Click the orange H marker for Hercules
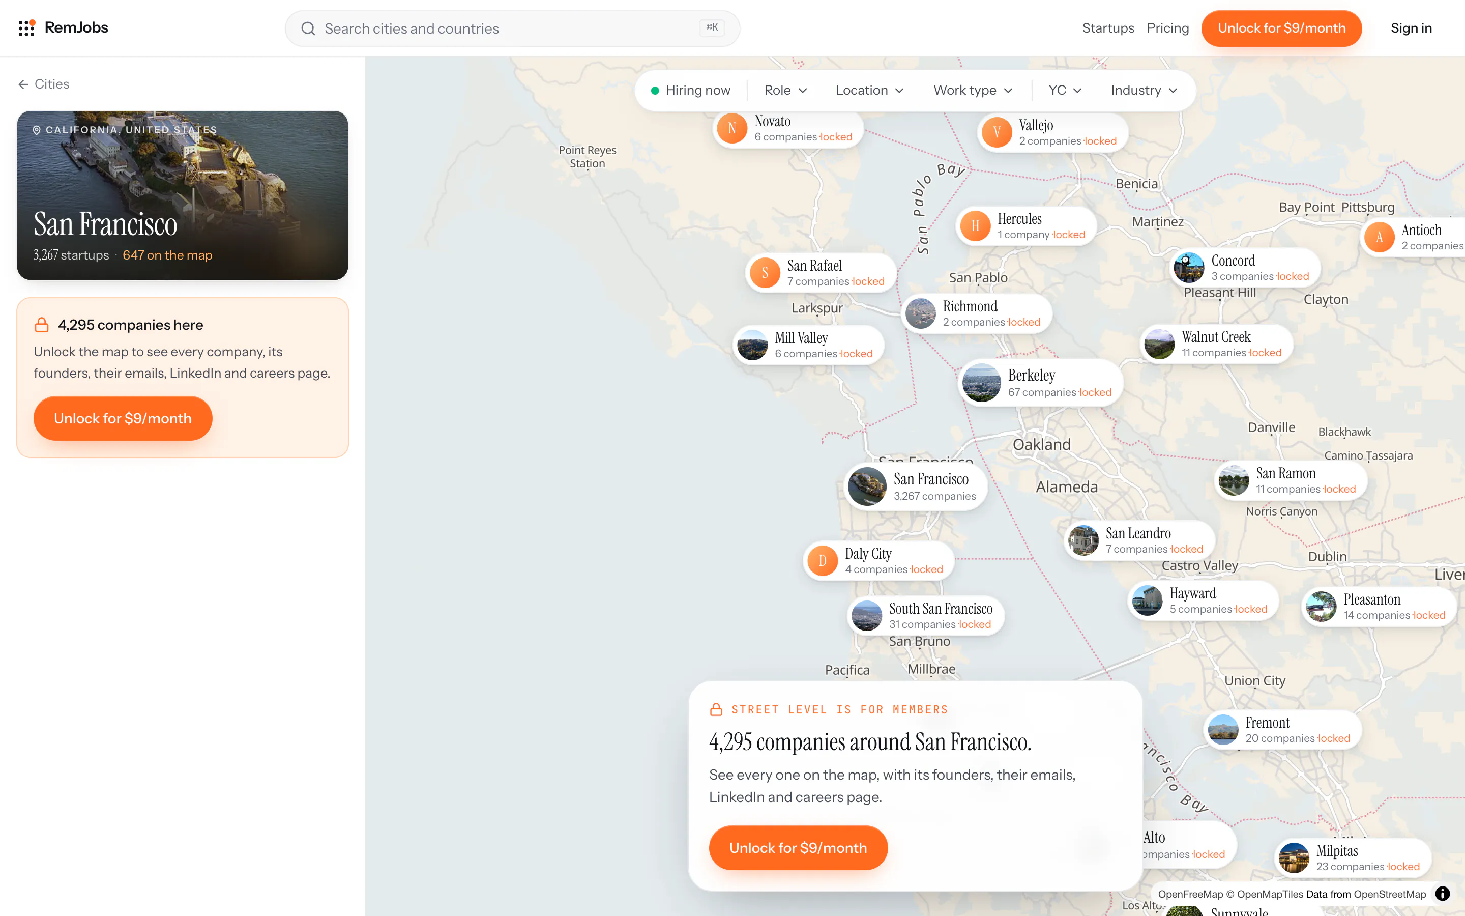 point(975,226)
